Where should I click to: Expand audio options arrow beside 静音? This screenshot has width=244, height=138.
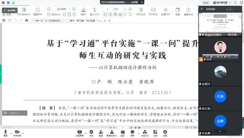(11, 133)
